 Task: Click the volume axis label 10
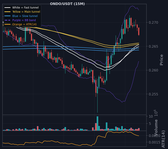click(151, 117)
